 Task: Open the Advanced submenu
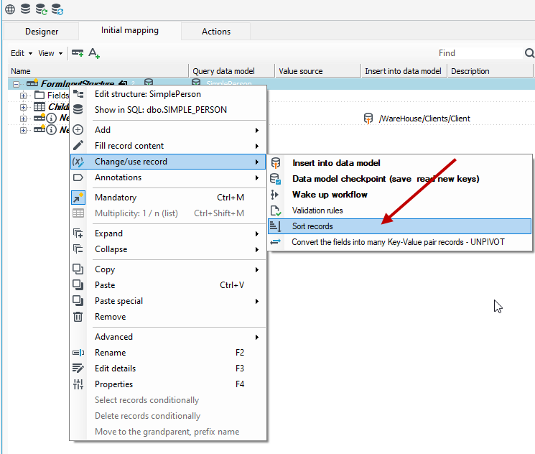(x=168, y=337)
